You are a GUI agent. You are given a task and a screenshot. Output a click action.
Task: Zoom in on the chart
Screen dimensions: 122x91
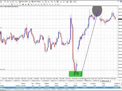pyautogui.click(x=52, y=2)
